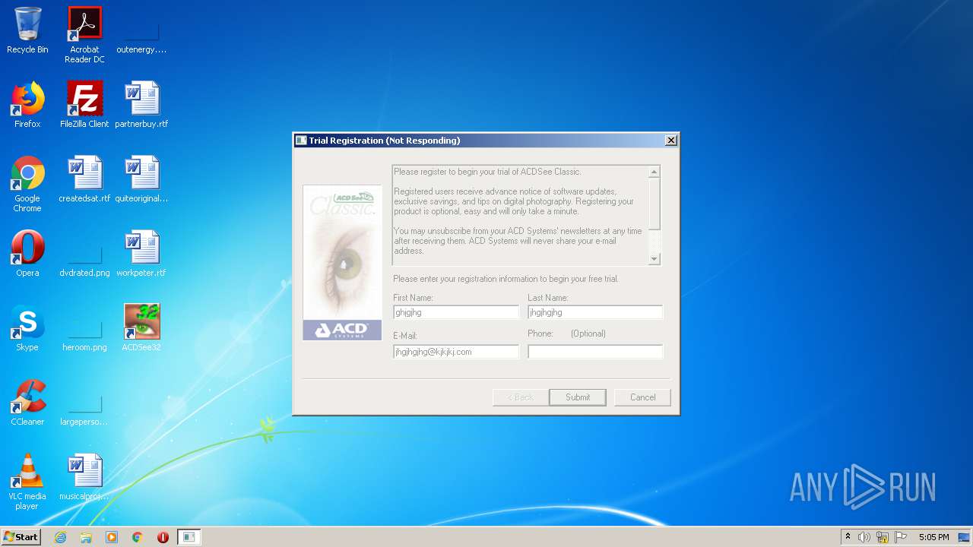
Task: Select partnerbuy.rtf document icon
Action: [x=141, y=105]
